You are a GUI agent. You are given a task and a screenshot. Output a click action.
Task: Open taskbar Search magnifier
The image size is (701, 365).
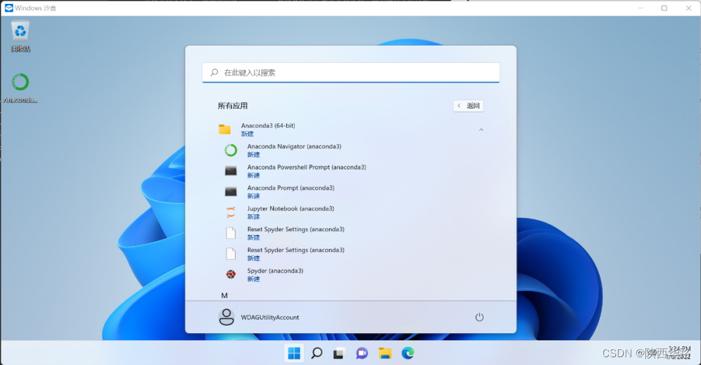[x=317, y=353]
